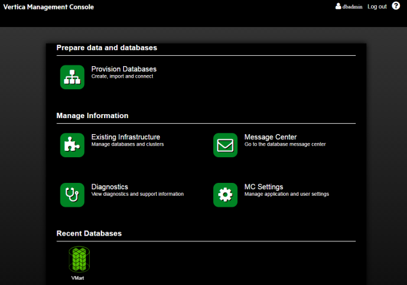The width and height of the screenshot is (407, 285).
Task: Click the dbadmin user icon
Action: click(x=338, y=6)
